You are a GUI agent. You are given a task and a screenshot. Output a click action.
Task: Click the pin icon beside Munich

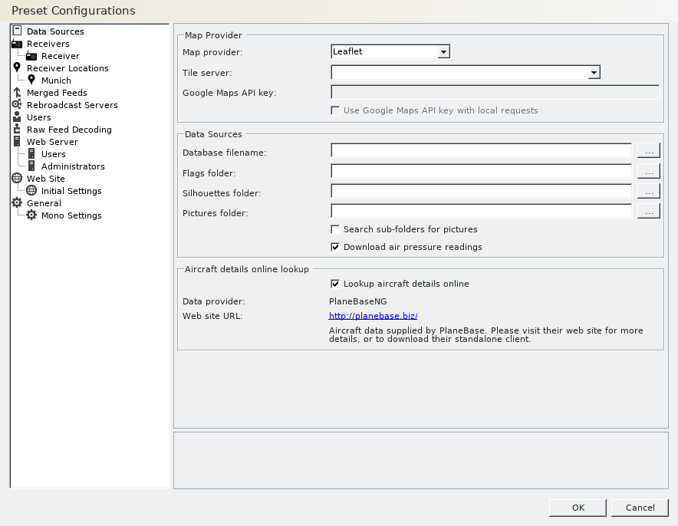click(31, 80)
